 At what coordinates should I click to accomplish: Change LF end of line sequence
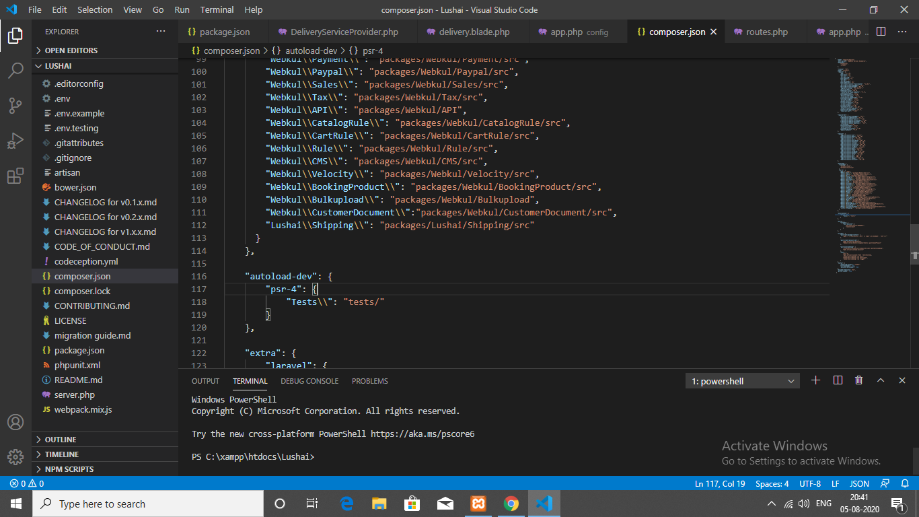pyautogui.click(x=835, y=483)
